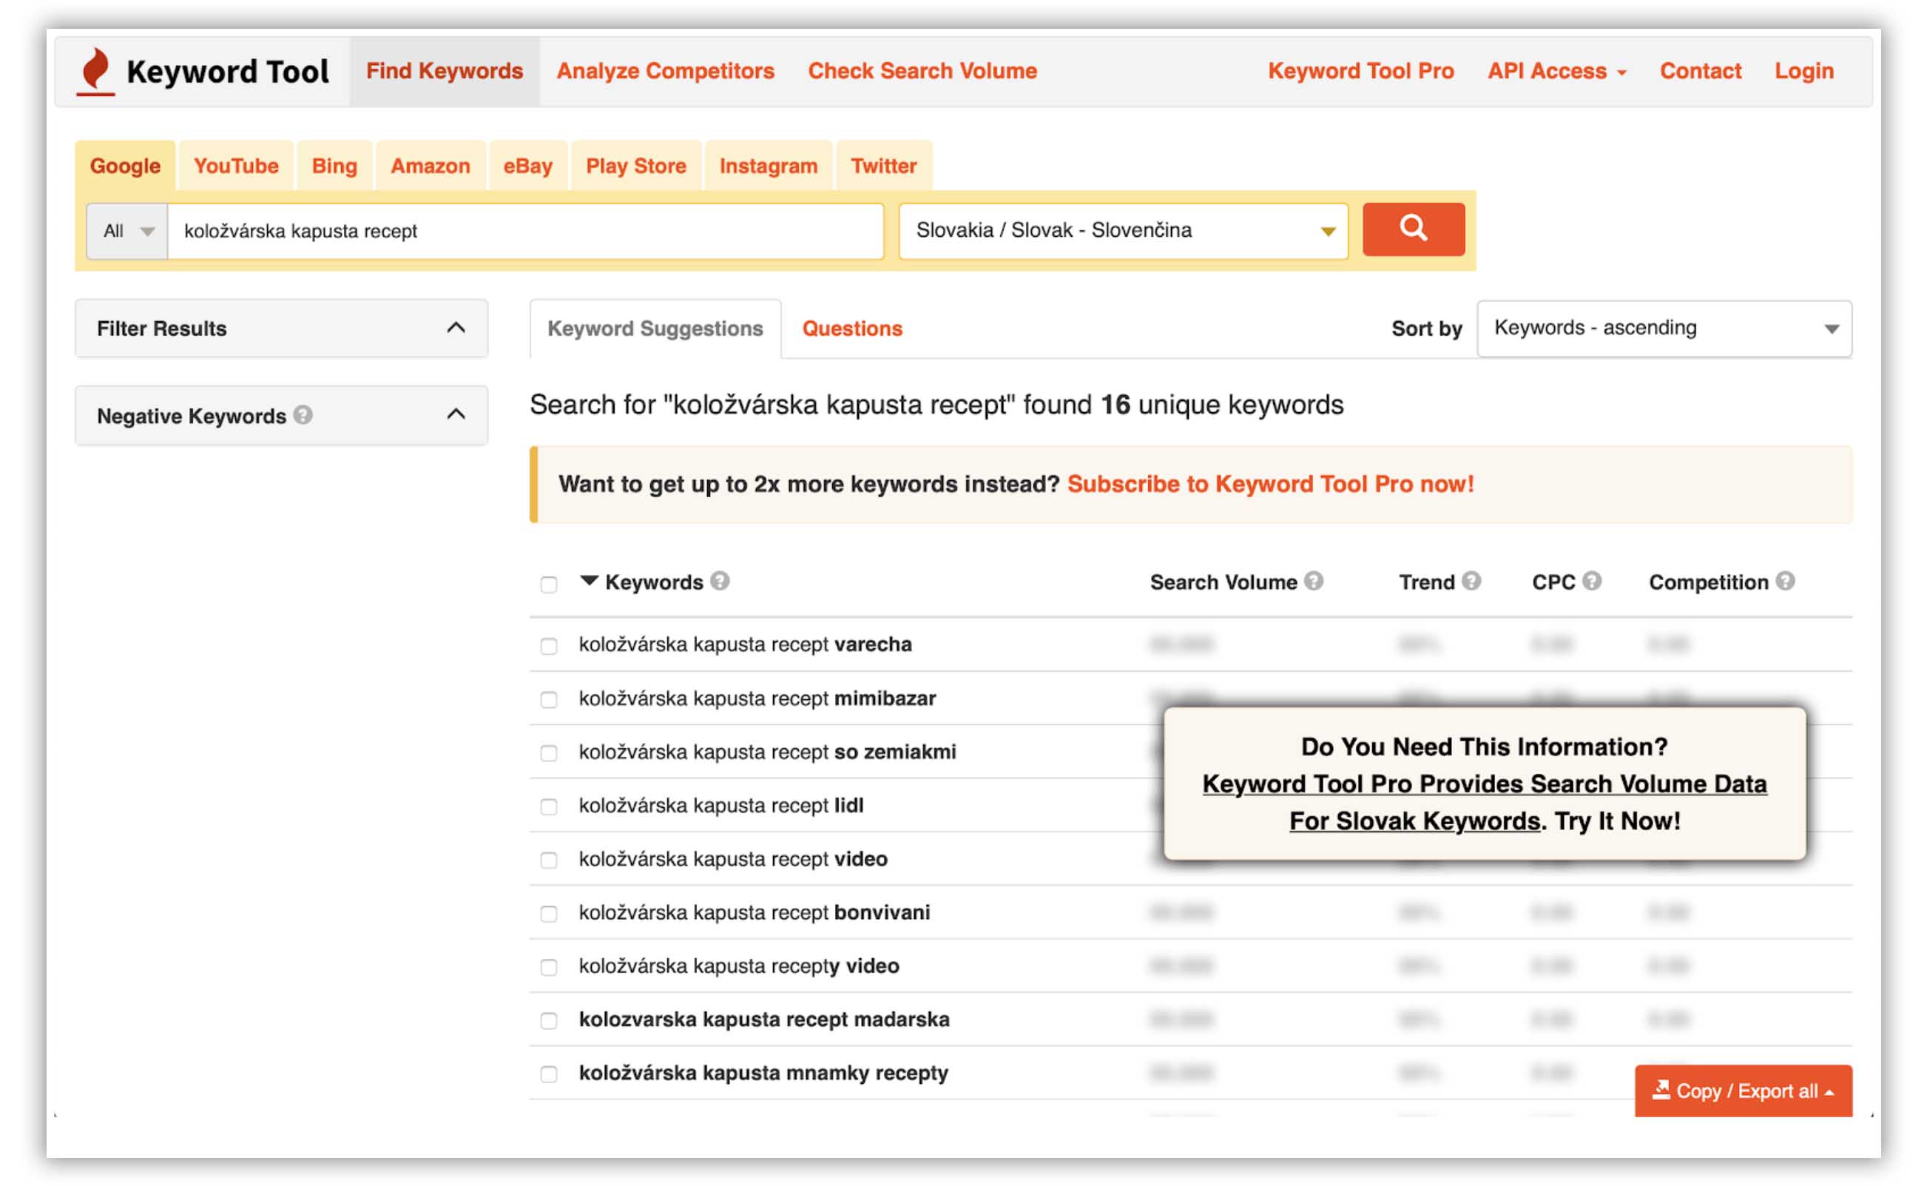
Task: Check the 'mnamky recepty' keyword row
Action: [x=549, y=1074]
